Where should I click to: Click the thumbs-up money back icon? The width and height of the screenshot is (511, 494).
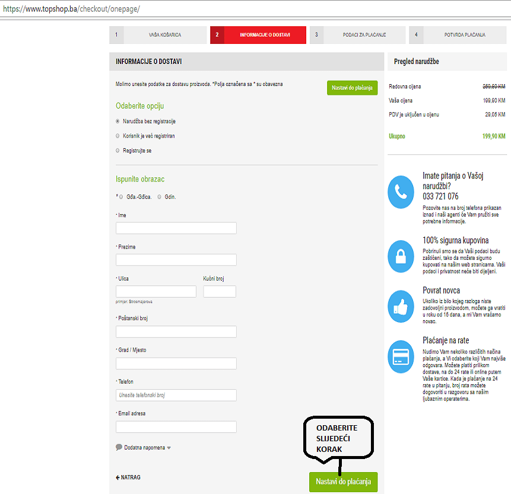pos(401,307)
